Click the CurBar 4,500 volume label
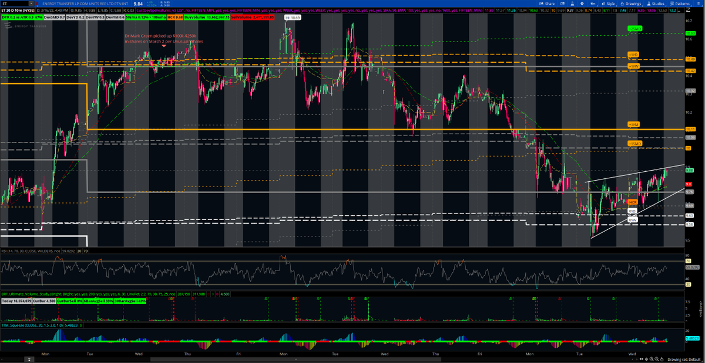The width and height of the screenshot is (705, 363). point(44,301)
